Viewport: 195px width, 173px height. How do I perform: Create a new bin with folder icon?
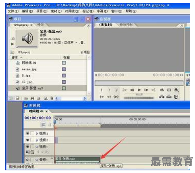[39, 98]
